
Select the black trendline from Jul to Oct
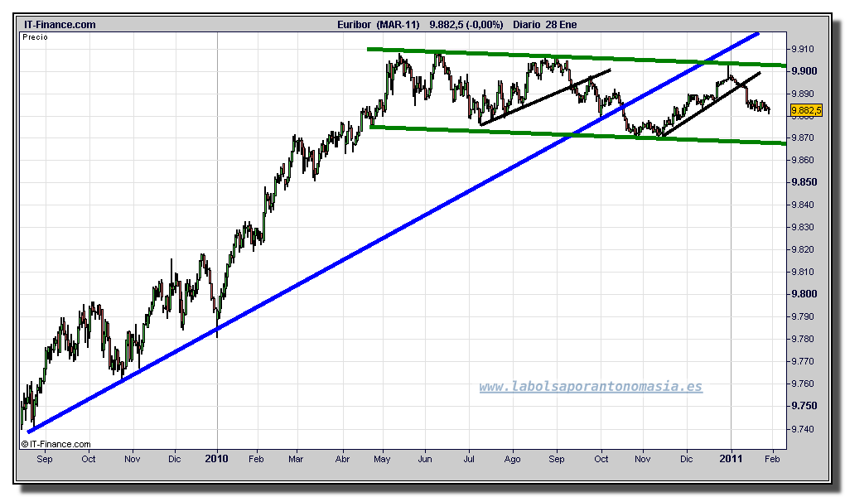pos(544,98)
